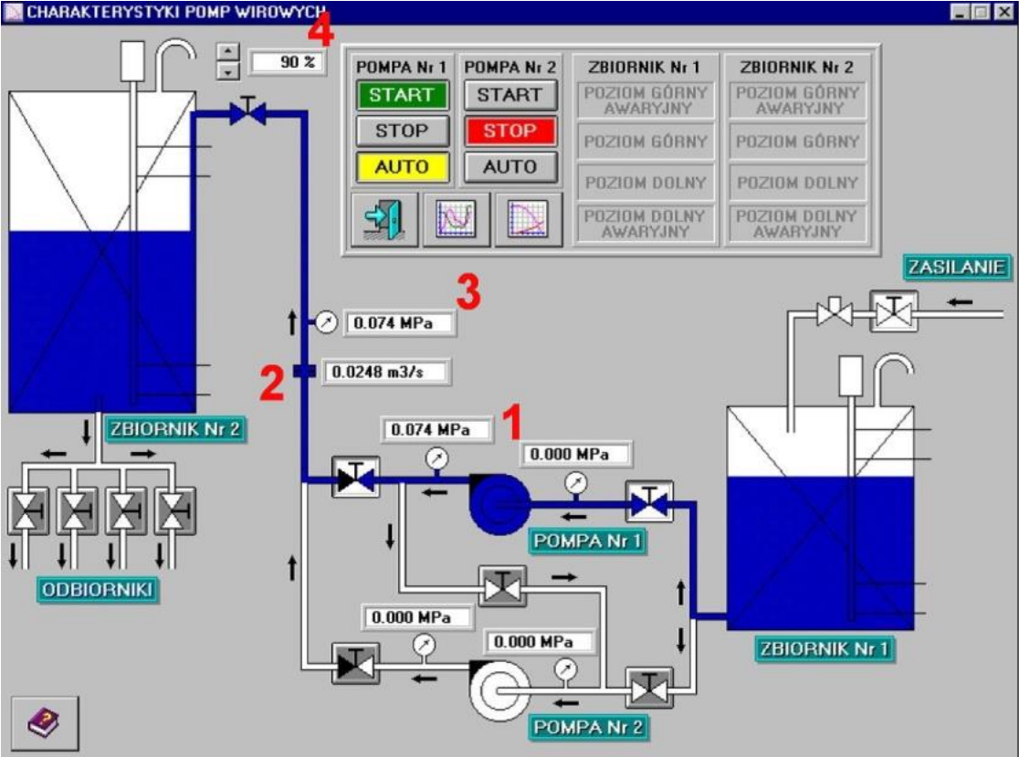This screenshot has height=757, width=1019.
Task: Click the 0.0248 m3/s flow reading
Action: 386,373
